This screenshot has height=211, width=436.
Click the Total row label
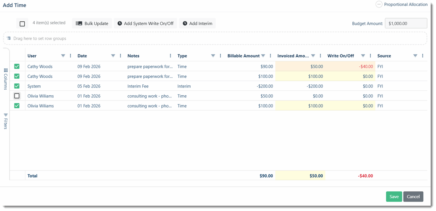32,176
